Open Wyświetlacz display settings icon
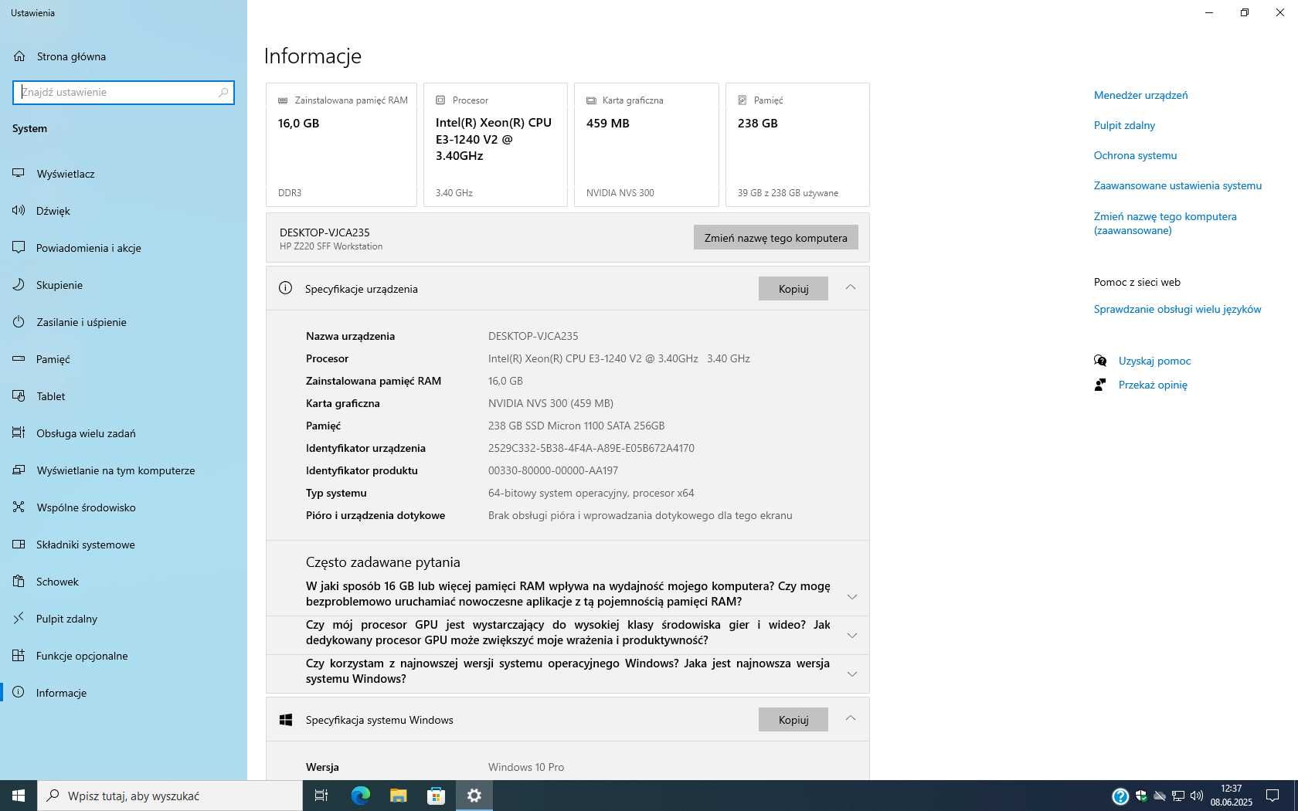Image resolution: width=1298 pixels, height=811 pixels. [19, 173]
